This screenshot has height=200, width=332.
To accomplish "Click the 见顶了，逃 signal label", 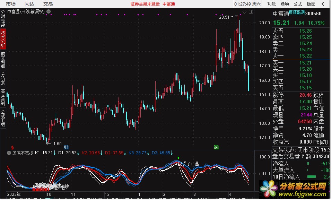I will [x=189, y=164].
